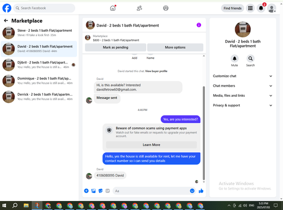Open Windows taskbar search
This screenshot has width=283, height=210.
pos(15,205)
